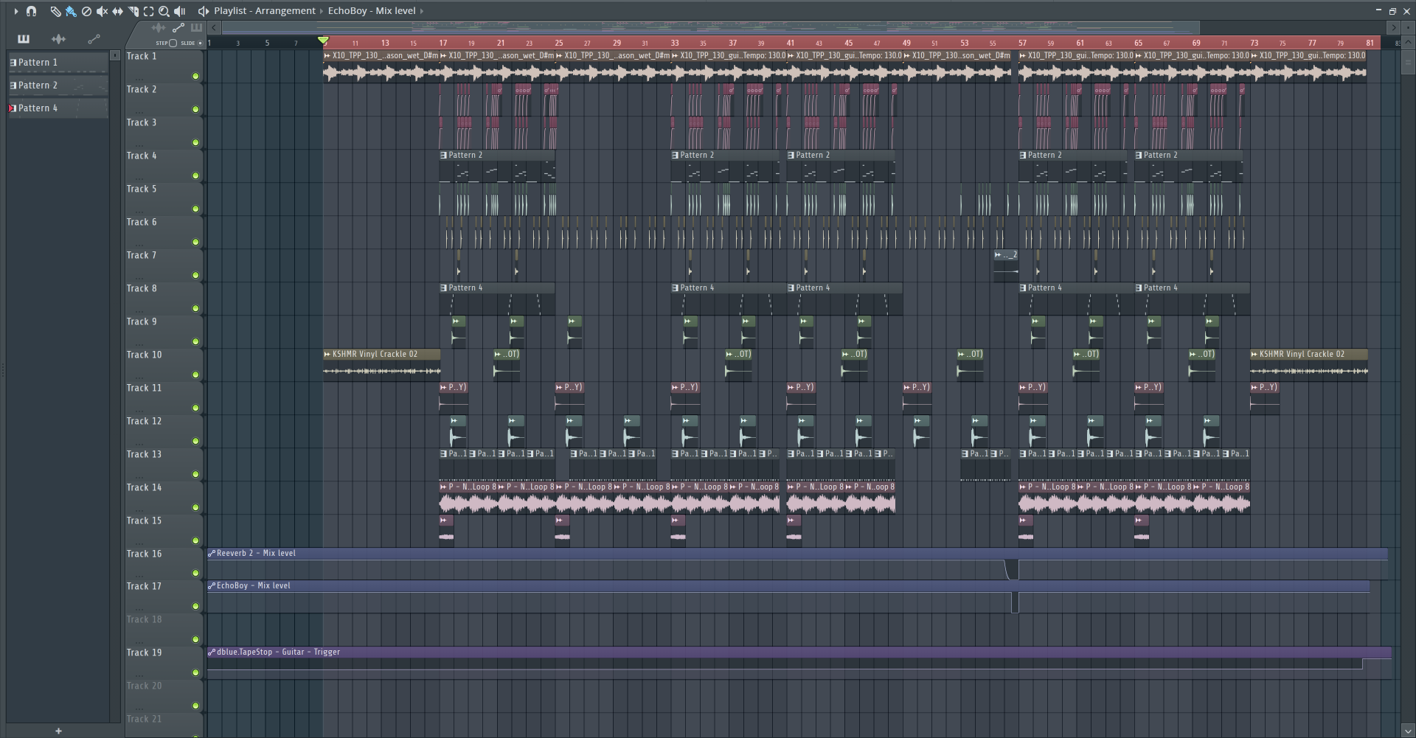Open dblue.TapeStop Guitar Trigger clip menu
1416x738 pixels.
click(x=212, y=652)
